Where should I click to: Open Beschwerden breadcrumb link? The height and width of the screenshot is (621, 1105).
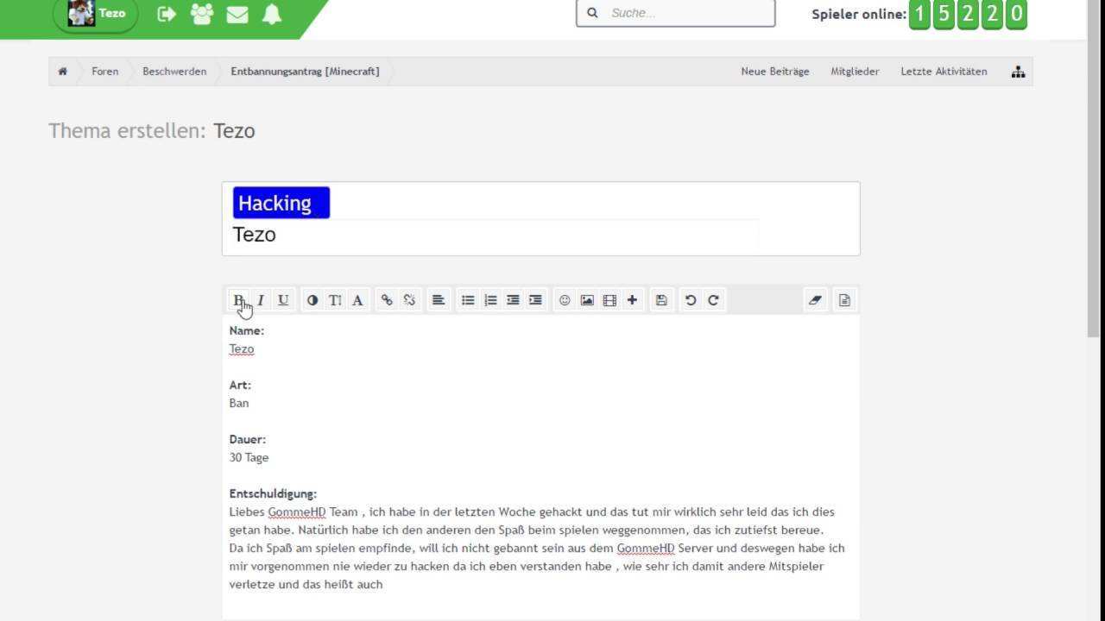point(174,72)
